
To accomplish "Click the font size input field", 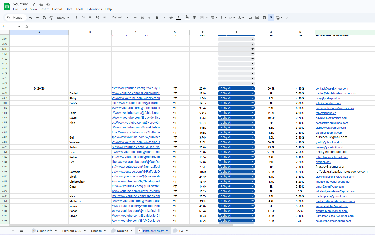I will tap(142, 18).
